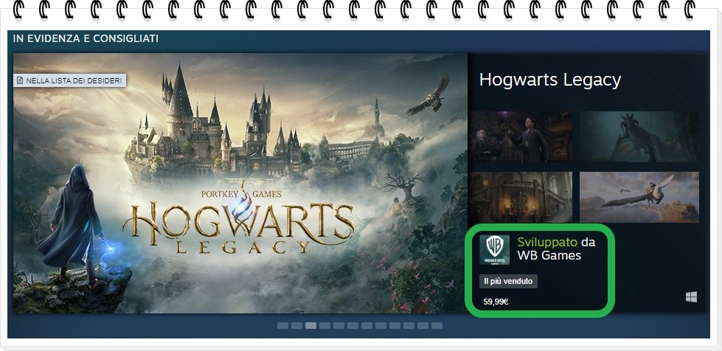Click the Hogwarts Legacy title text
This screenshot has height=351, width=722.
coord(550,80)
